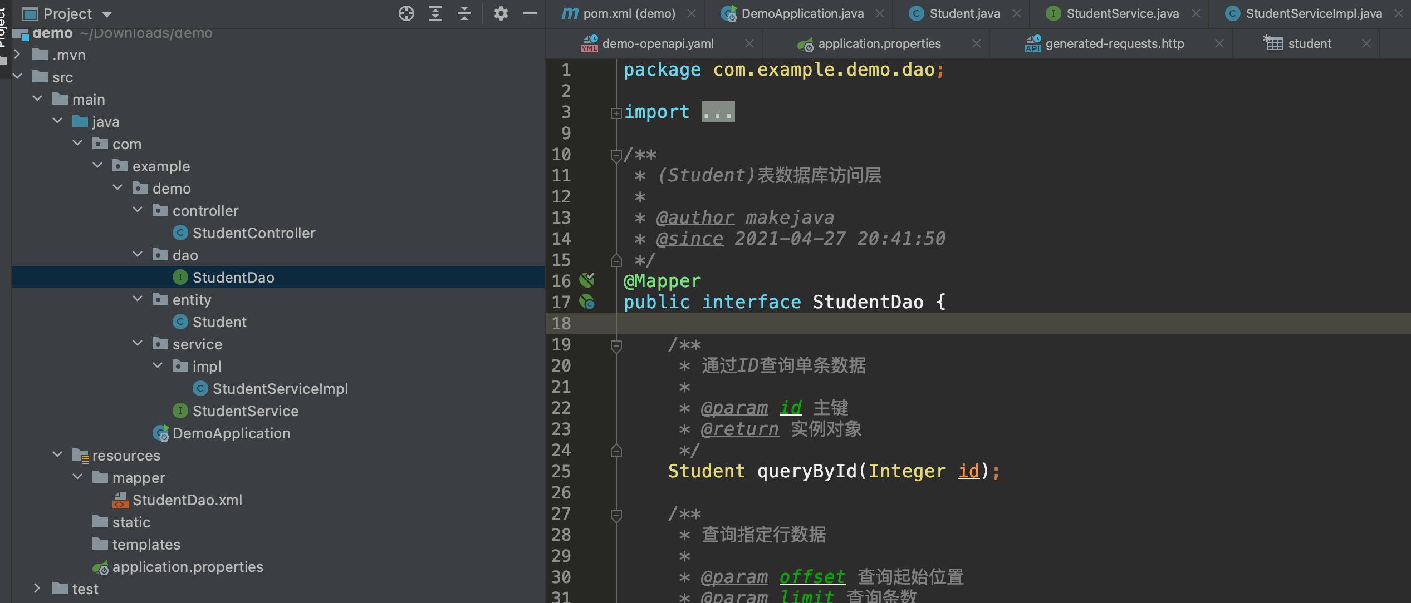This screenshot has height=603, width=1411.
Task: Fold the class Javadoc comment at line 10
Action: point(616,155)
